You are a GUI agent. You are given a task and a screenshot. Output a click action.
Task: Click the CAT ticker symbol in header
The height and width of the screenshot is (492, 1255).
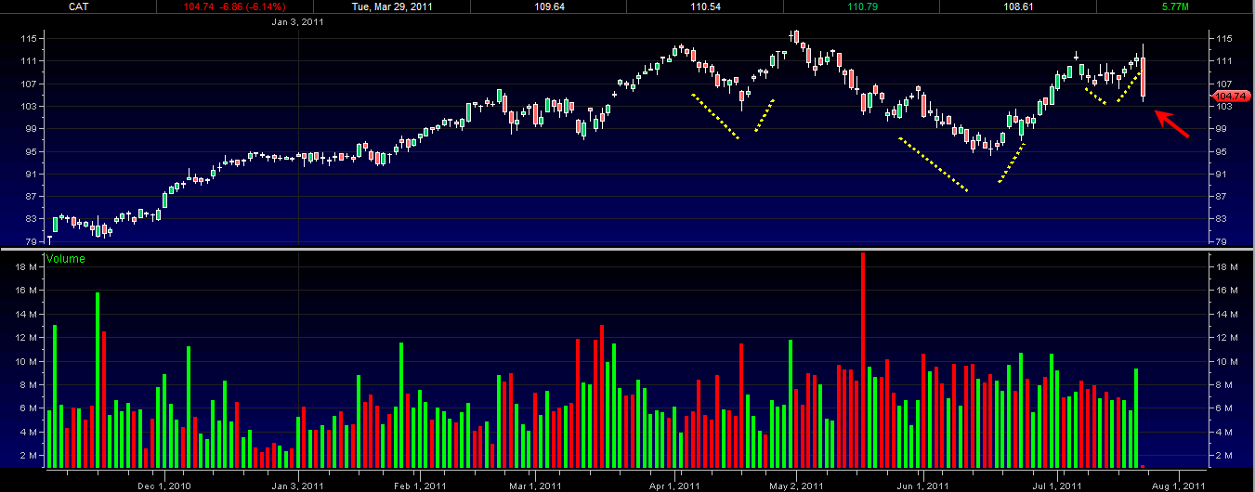[80, 6]
